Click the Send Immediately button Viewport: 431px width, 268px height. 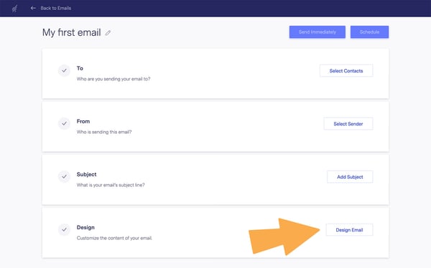click(x=318, y=32)
